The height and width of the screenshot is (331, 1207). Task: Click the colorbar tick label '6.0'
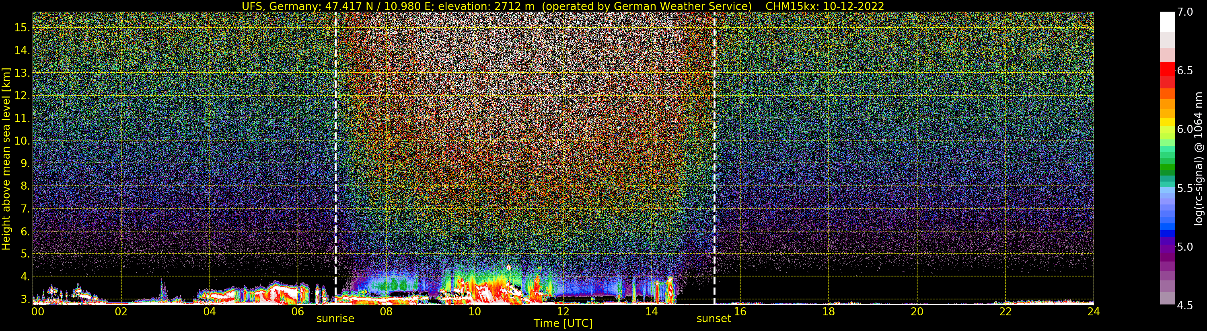click(1185, 129)
